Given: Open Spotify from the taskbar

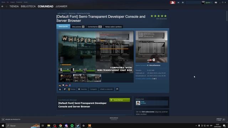Looking at the screenshot, I should click(x=72, y=126).
